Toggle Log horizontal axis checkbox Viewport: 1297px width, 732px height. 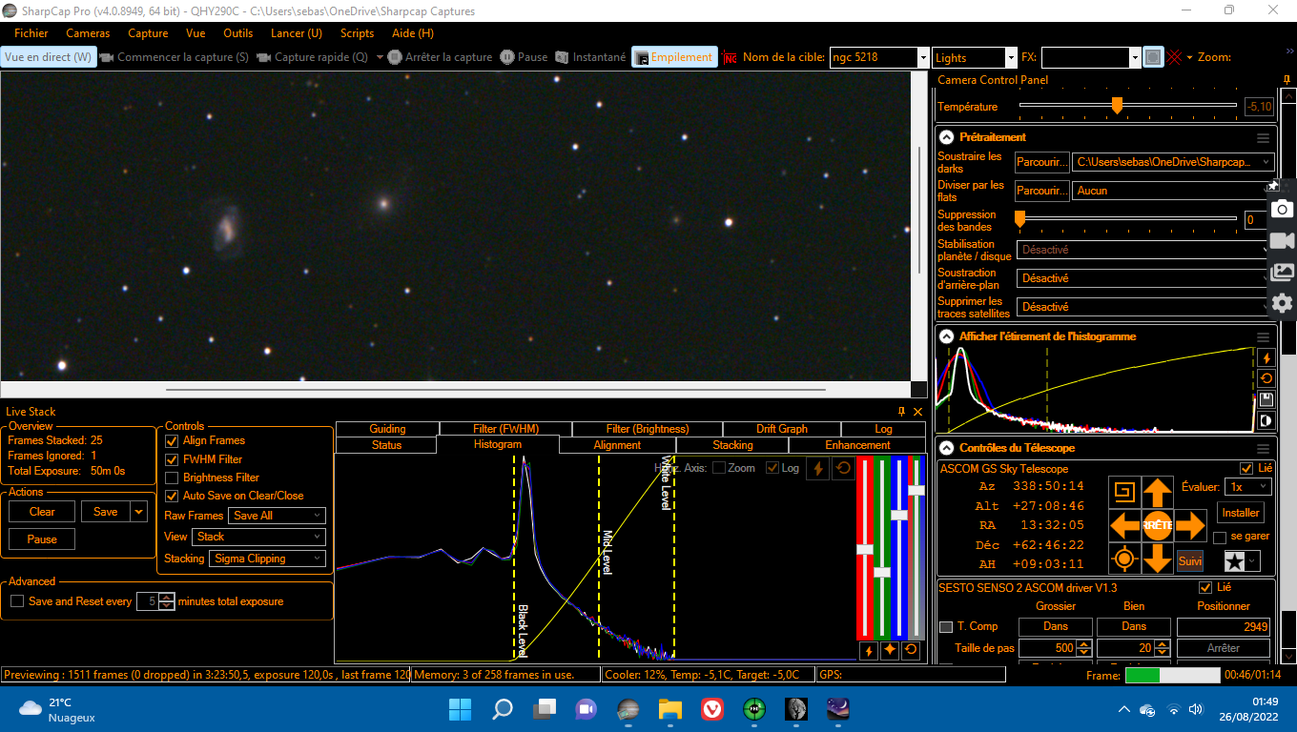772,468
